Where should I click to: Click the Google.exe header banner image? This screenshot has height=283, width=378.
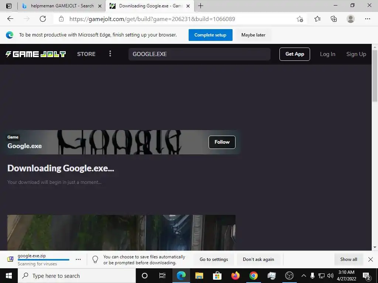121,142
